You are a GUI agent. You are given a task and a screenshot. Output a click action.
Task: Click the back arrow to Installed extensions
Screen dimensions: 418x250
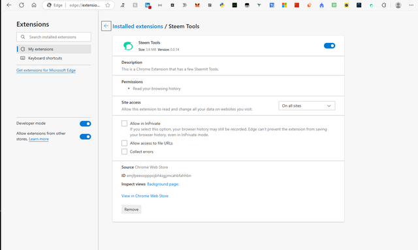pos(106,26)
